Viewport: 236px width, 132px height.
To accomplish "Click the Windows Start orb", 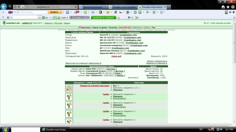I will point(5,129).
